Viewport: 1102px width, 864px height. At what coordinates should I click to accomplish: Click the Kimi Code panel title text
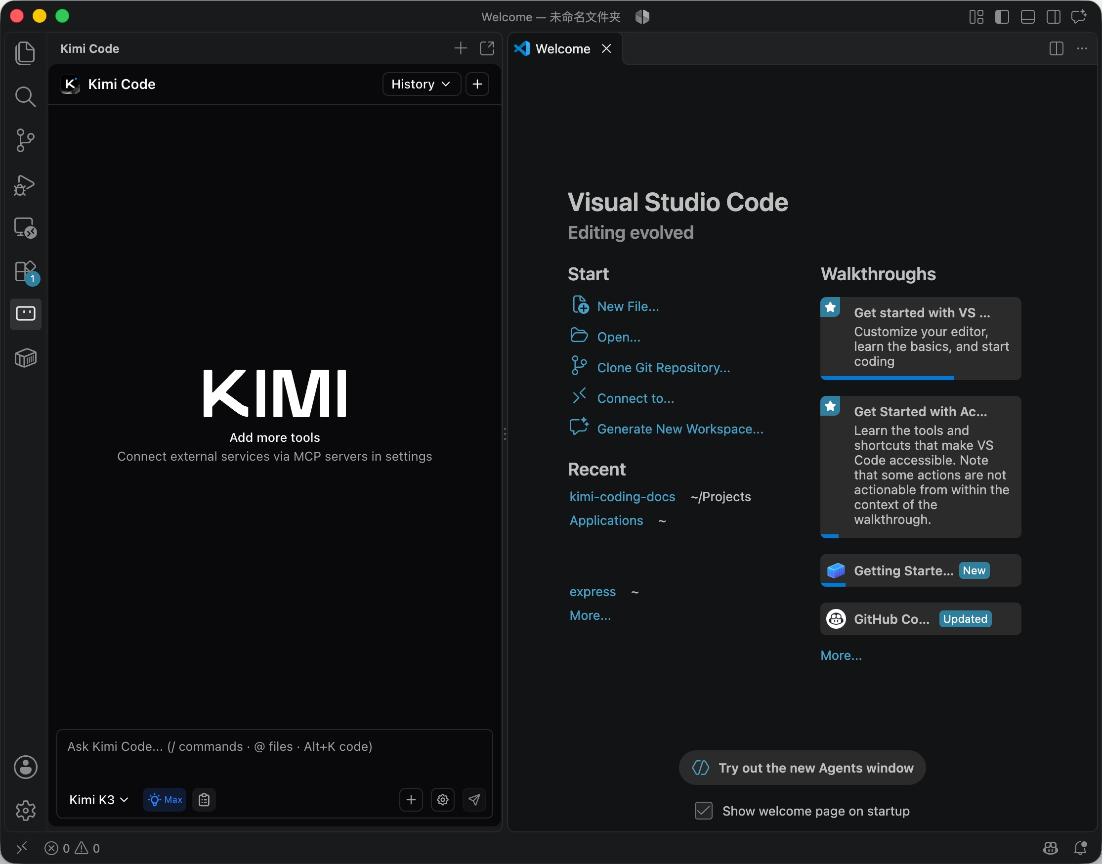[x=89, y=48]
